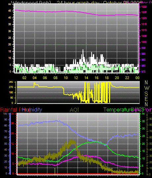Click 15 on the red rainfall axis
Viewport: 152px width, 178px height.
(x=13, y=144)
